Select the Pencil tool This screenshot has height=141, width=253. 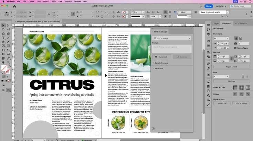(x=8, y=42)
